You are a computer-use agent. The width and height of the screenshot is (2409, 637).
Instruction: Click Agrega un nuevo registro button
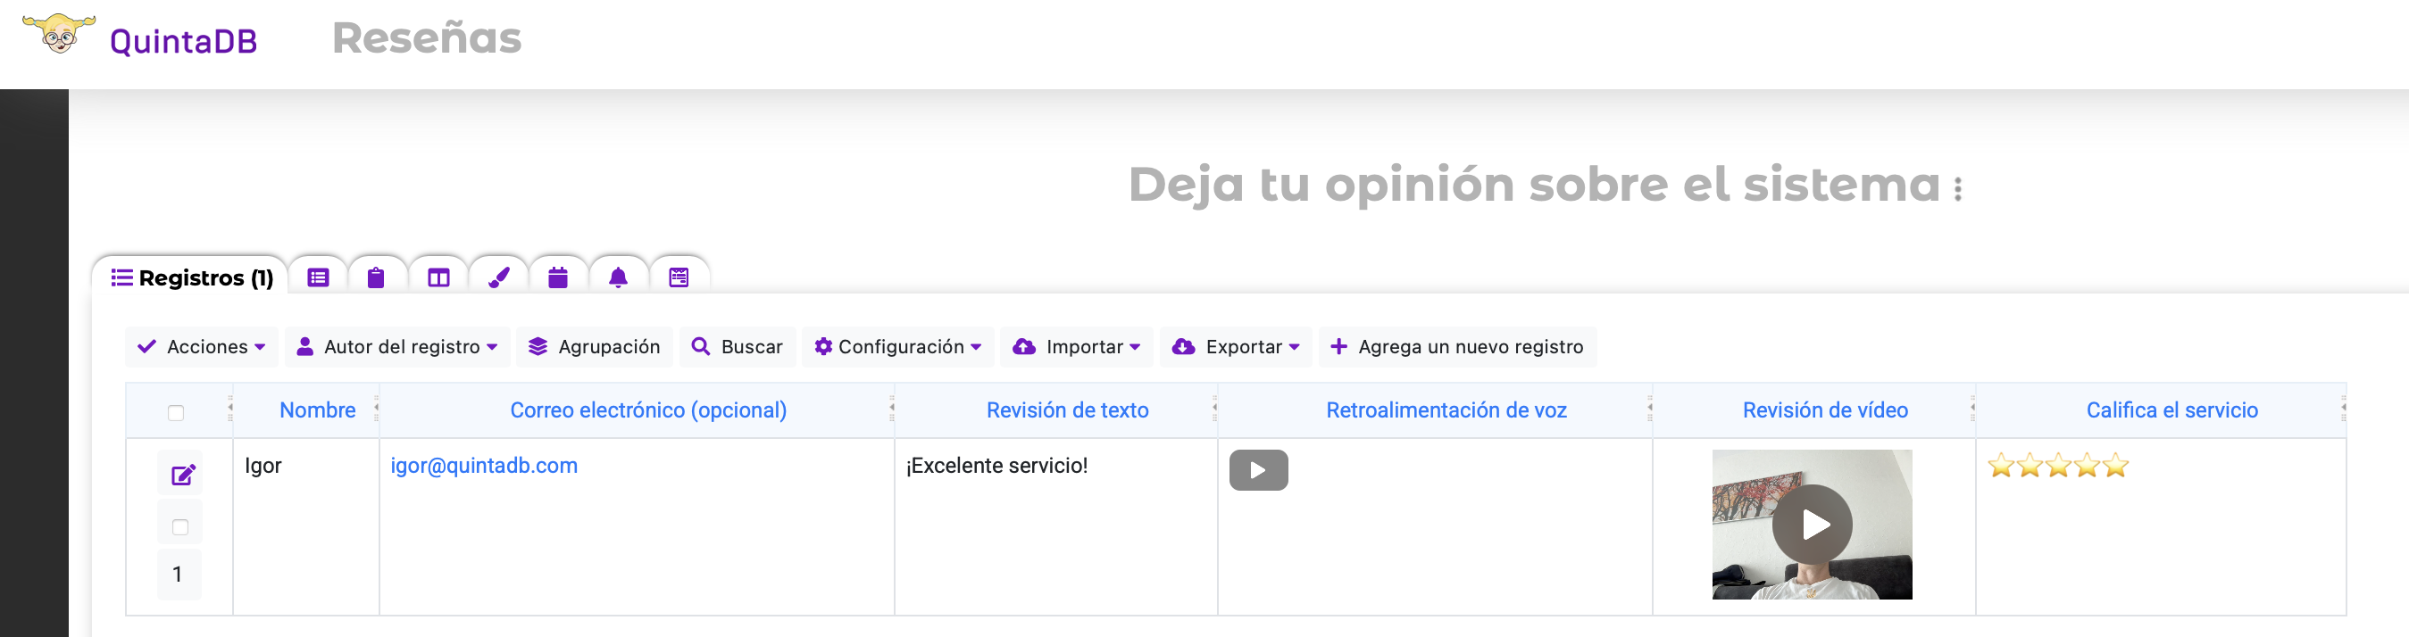point(1457,346)
